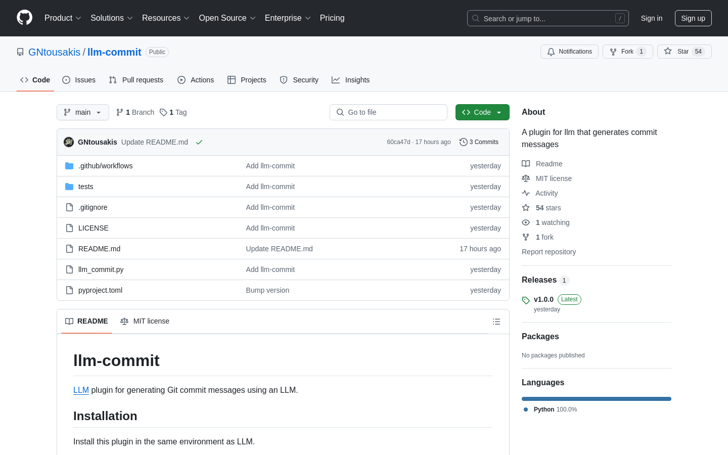Expand the Enterprise menu
728x455 pixels.
pos(288,18)
